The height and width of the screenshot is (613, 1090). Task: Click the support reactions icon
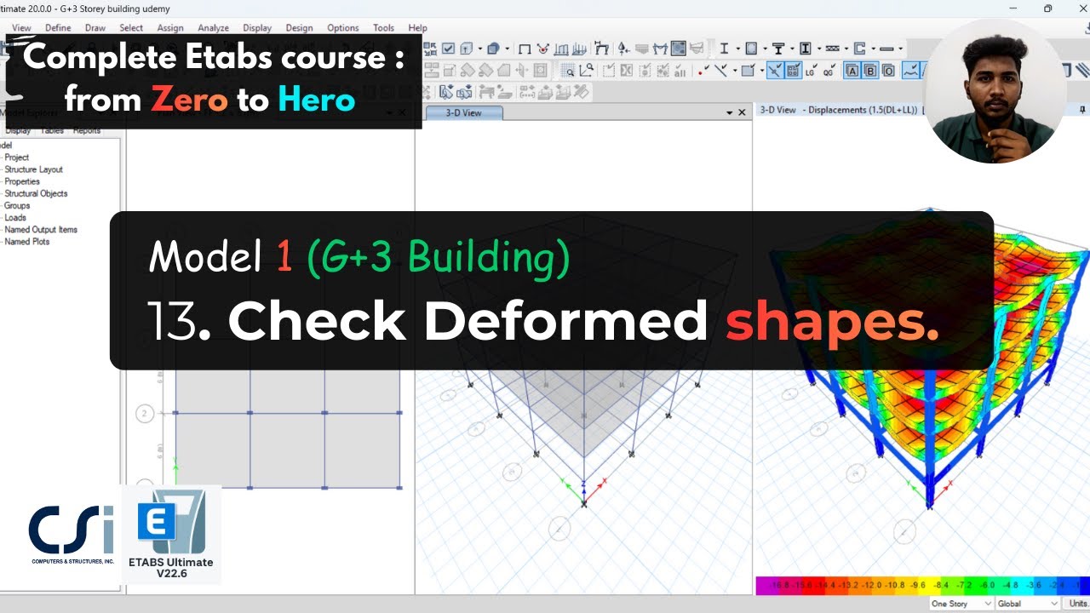pos(623,49)
